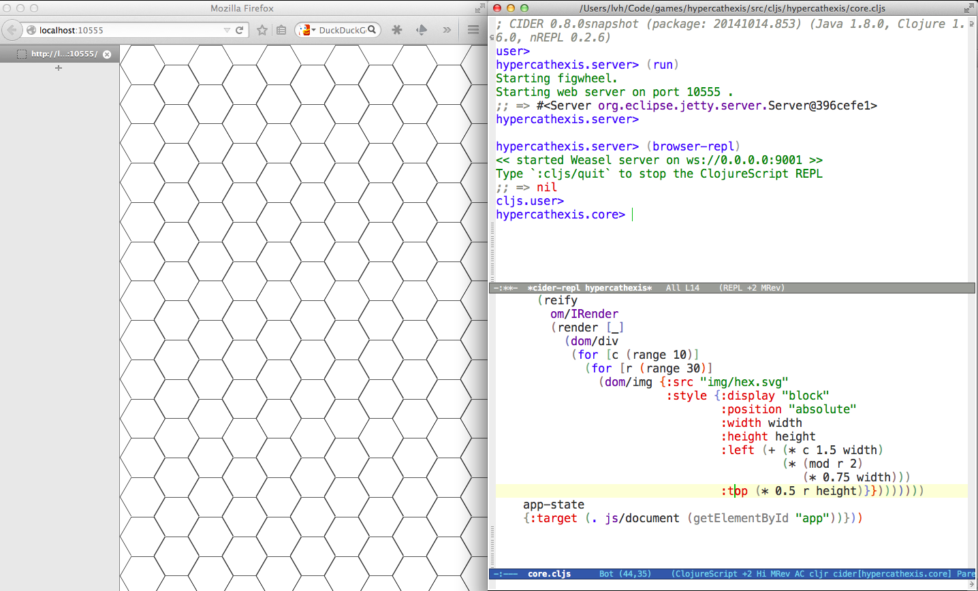
Task: Click the green zoom button of Emacs
Action: 524,8
